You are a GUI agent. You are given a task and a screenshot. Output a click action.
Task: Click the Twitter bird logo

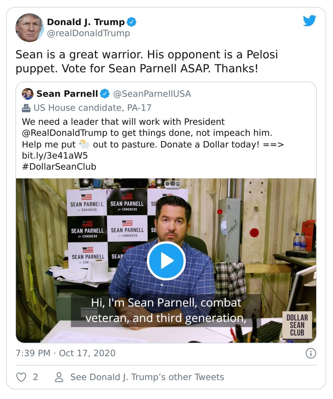(309, 21)
